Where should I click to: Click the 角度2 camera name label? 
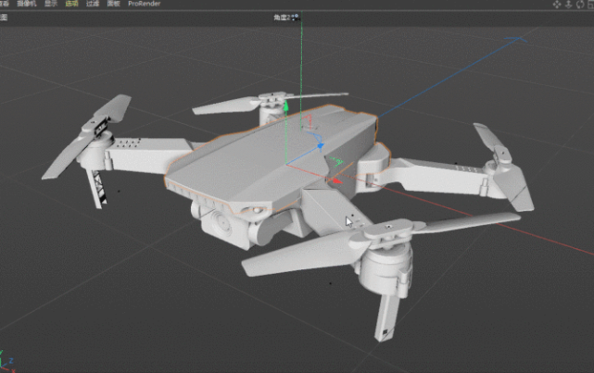click(282, 18)
